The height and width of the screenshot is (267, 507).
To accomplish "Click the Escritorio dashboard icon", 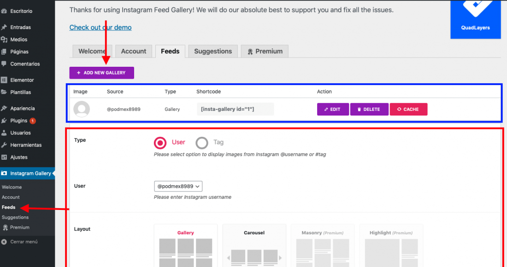I will coord(4,11).
